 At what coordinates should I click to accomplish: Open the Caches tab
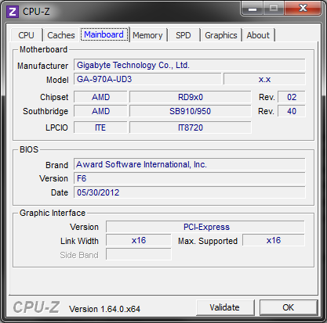pos(61,35)
